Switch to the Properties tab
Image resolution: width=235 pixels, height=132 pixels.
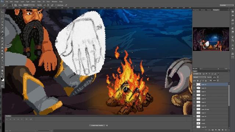(196, 10)
